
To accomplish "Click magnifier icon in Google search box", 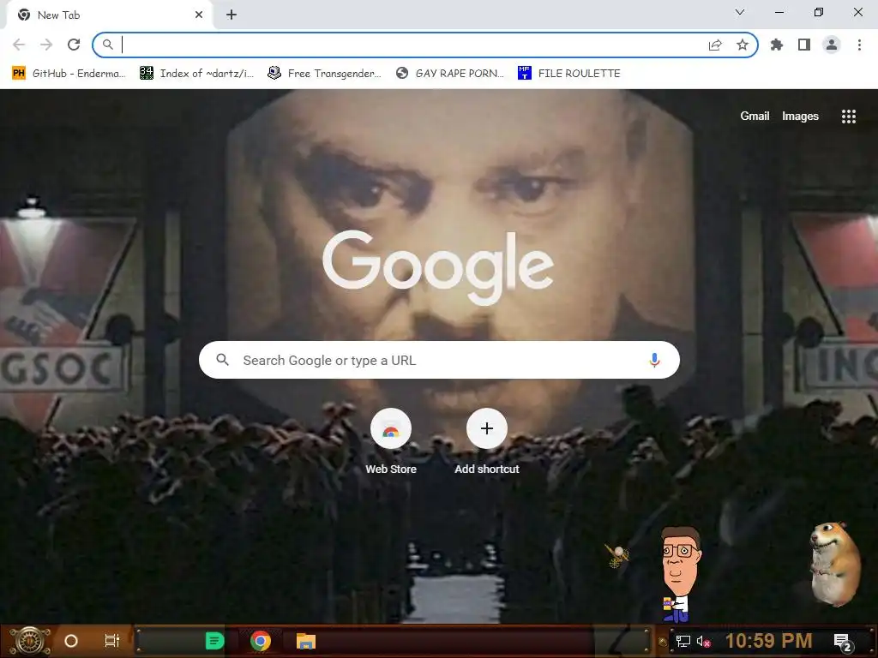I will point(223,360).
